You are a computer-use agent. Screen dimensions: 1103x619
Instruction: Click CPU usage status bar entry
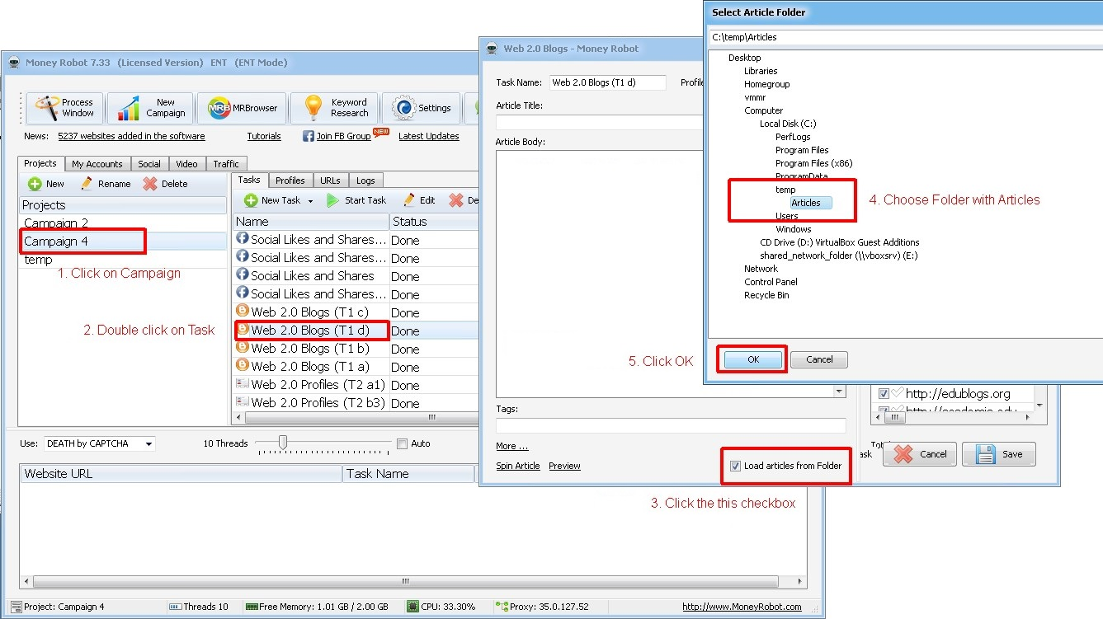(441, 607)
